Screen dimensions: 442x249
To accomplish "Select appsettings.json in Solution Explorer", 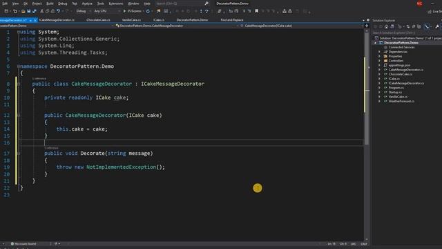I will [399, 65].
